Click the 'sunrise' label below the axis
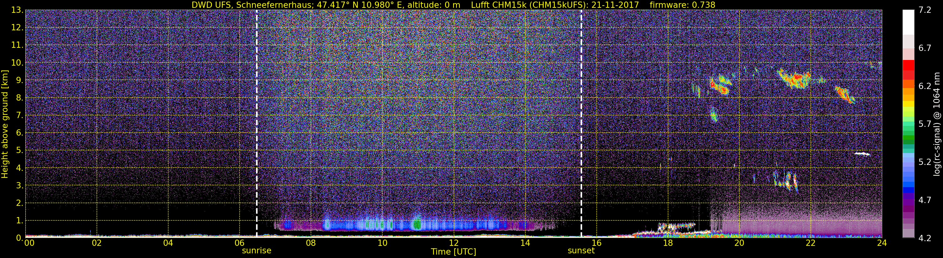Viewport: 943px width, 258px height. pos(257,251)
